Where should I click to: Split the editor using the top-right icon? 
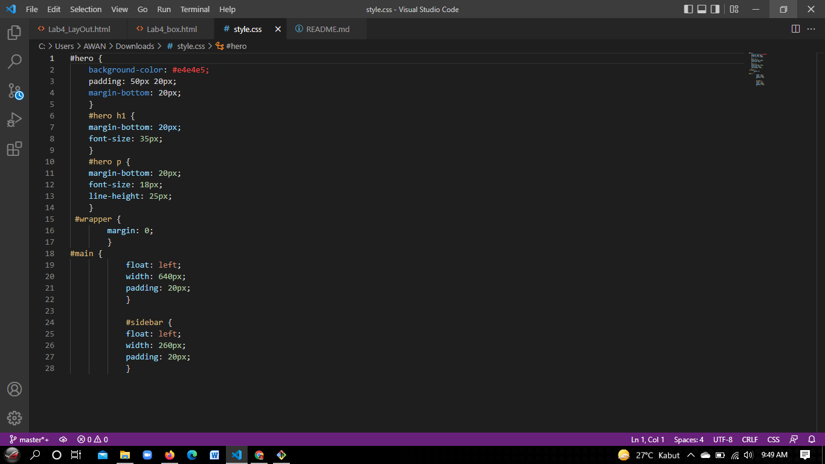tap(795, 28)
